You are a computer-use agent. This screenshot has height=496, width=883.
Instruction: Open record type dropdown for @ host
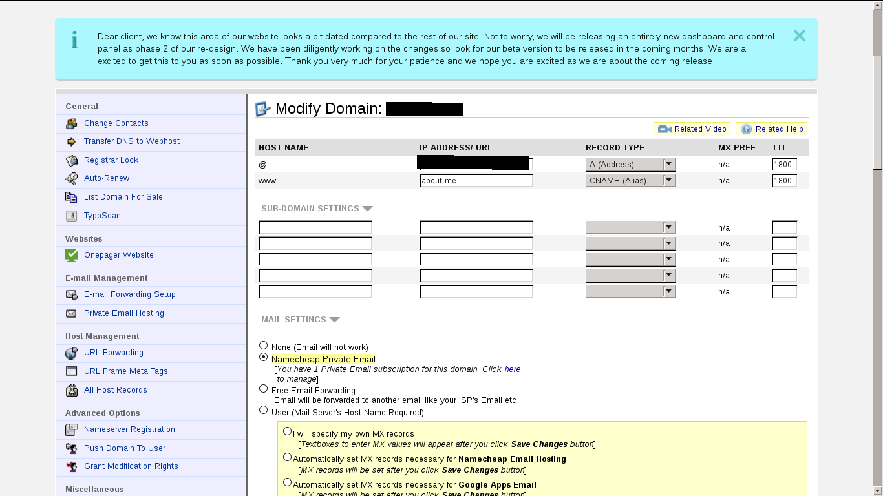[x=630, y=165]
